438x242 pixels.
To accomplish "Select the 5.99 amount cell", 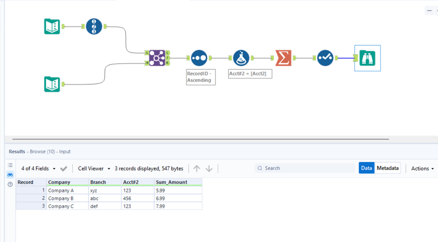I will (x=178, y=190).
